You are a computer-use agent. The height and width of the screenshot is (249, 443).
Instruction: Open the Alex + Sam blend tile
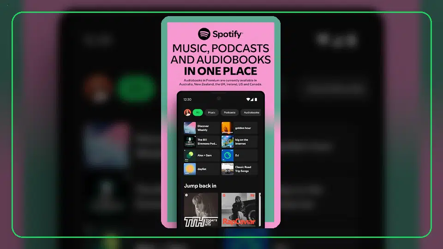pyautogui.click(x=202, y=155)
